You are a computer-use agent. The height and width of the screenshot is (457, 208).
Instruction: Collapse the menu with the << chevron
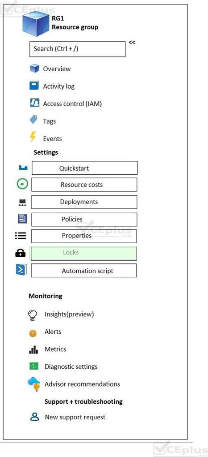pyautogui.click(x=132, y=43)
